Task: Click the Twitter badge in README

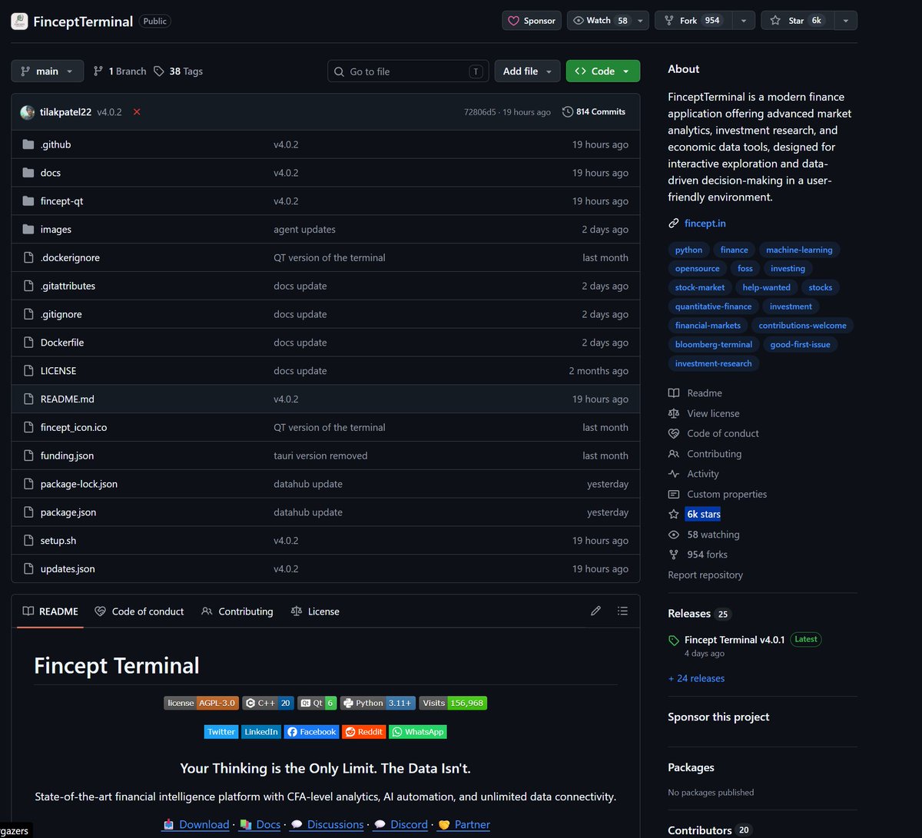Action: pyautogui.click(x=221, y=732)
